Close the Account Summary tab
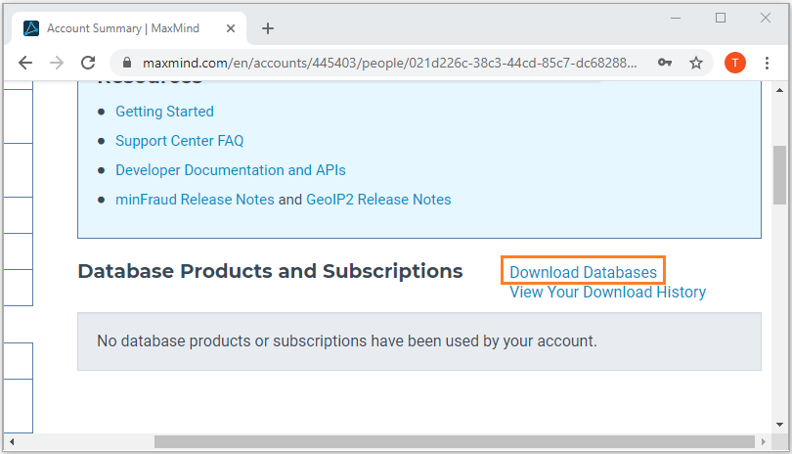Screen dimensions: 792x454 [231, 28]
